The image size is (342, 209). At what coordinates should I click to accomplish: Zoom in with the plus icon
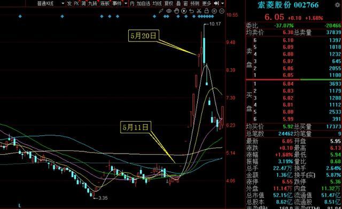[x=214, y=11]
